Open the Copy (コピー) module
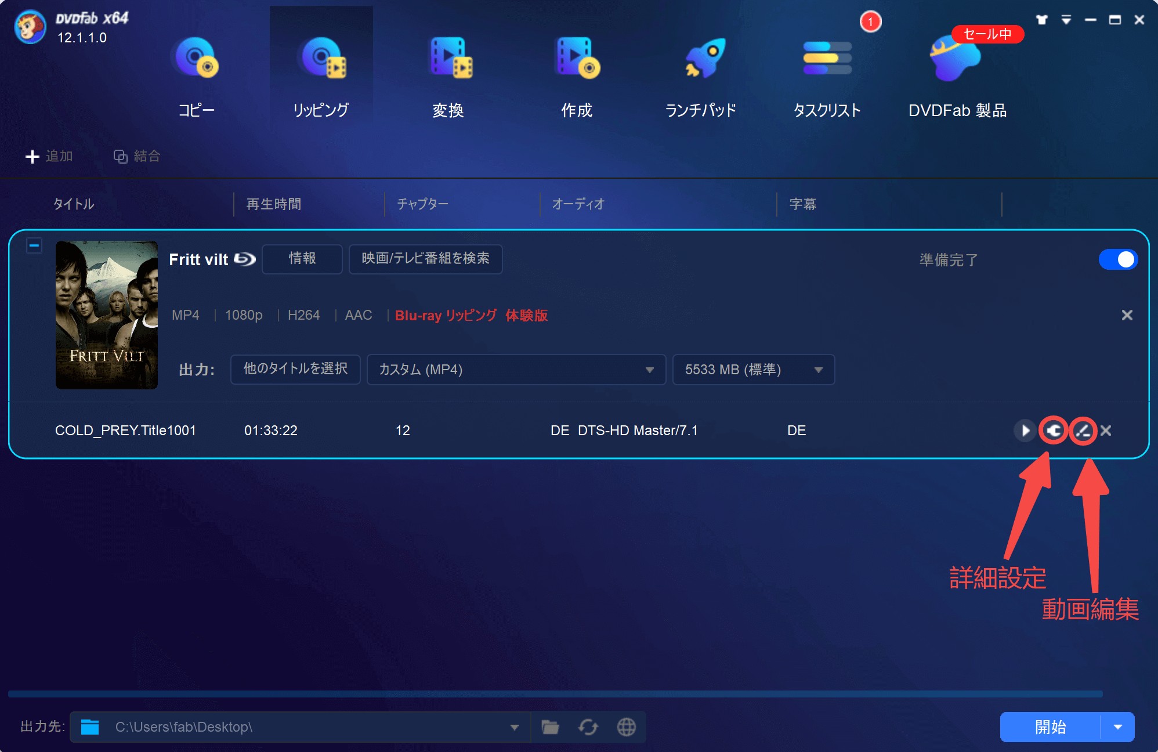 tap(196, 77)
